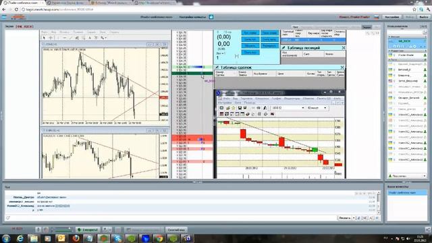Select the text label 'A' tool in MetaTrader toolbar
The height and width of the screenshot is (243, 432).
(90, 38)
